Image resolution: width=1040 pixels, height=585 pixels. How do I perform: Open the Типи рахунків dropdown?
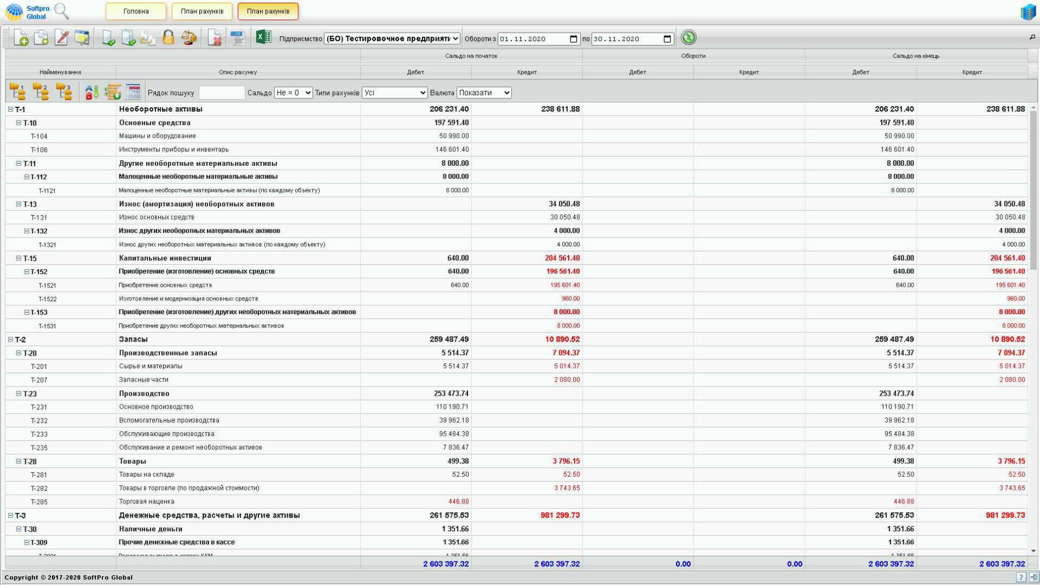tap(394, 93)
